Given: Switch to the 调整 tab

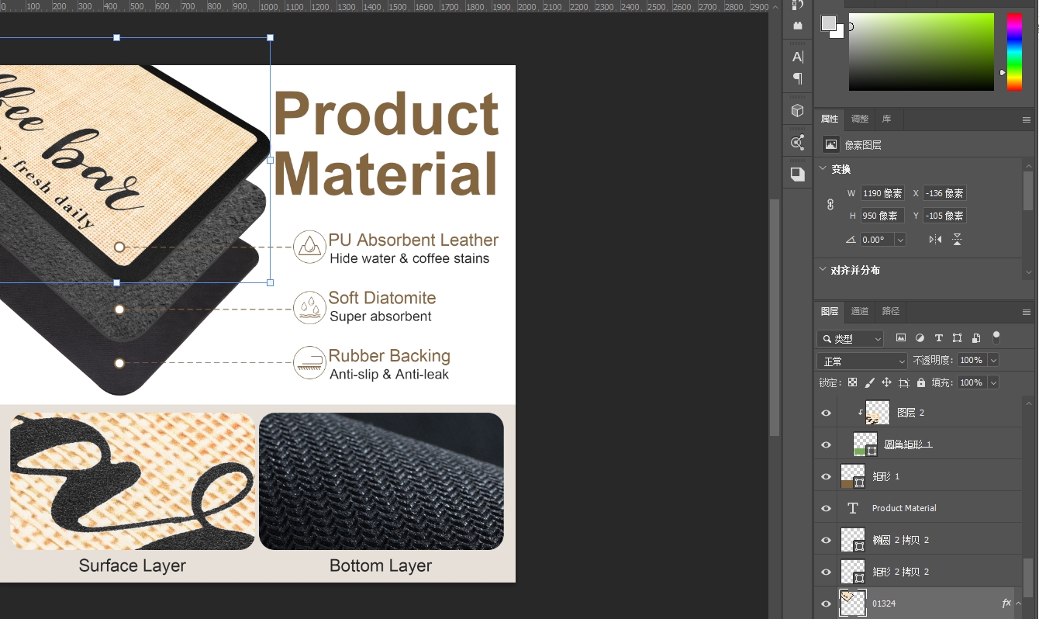Looking at the screenshot, I should pos(860,119).
